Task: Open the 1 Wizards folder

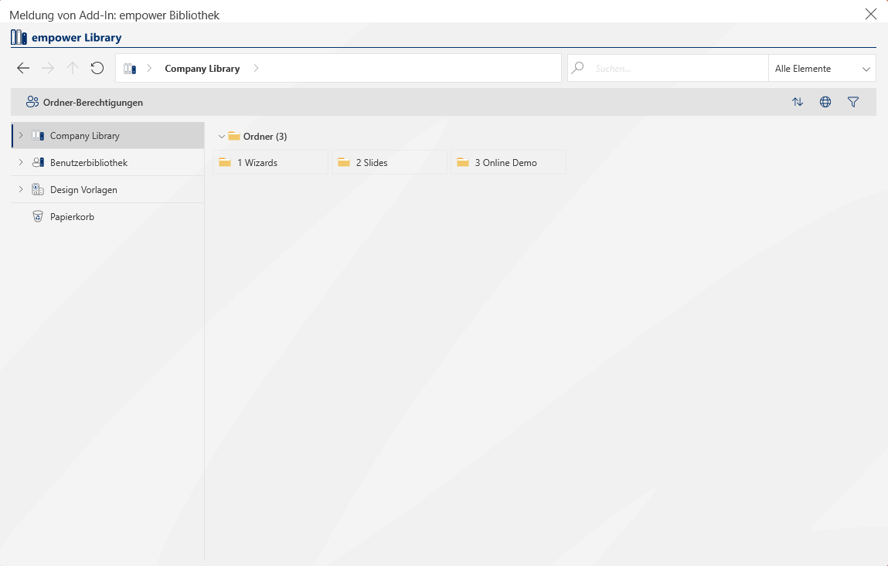Action: pos(270,162)
